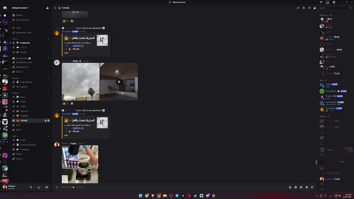354x199 pixels.
Task: Open the Inbox icon in title bar
Action: coord(327,2)
